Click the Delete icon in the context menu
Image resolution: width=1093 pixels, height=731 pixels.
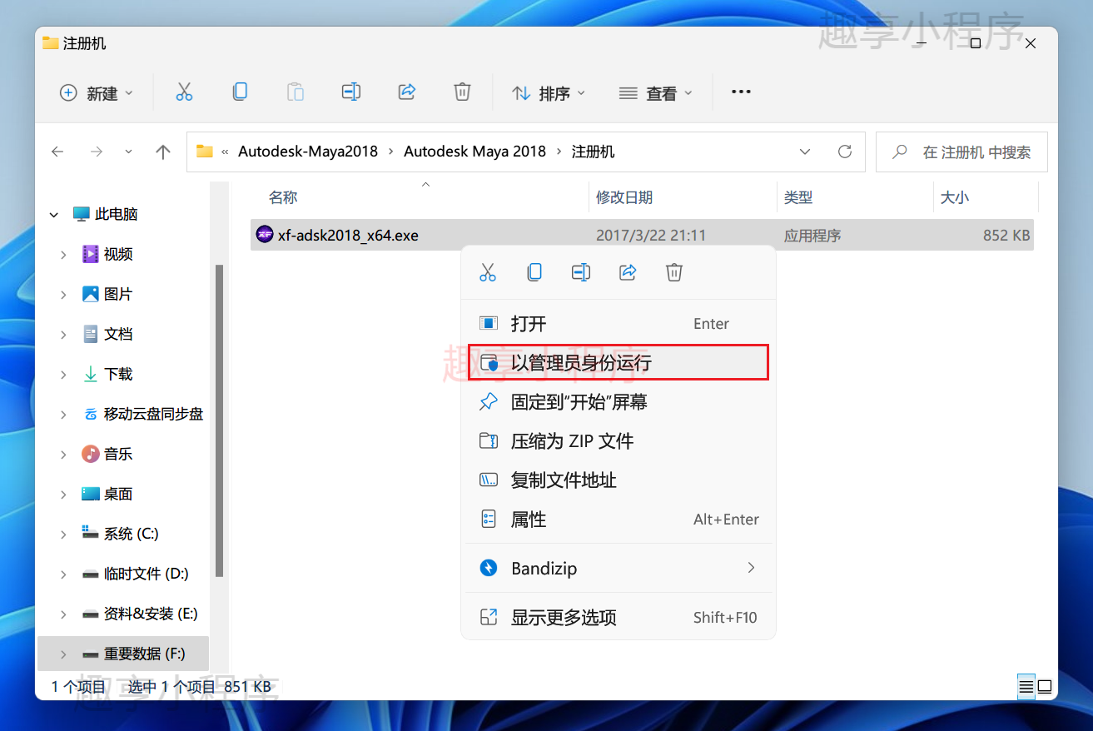tap(674, 272)
